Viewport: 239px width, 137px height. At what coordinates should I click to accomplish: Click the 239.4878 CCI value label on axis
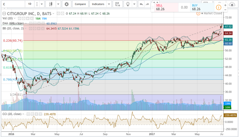(x=230, y=115)
